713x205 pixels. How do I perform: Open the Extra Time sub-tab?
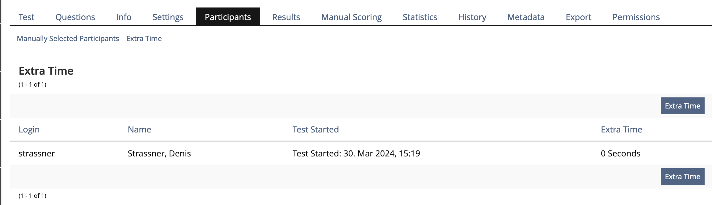pyautogui.click(x=144, y=38)
